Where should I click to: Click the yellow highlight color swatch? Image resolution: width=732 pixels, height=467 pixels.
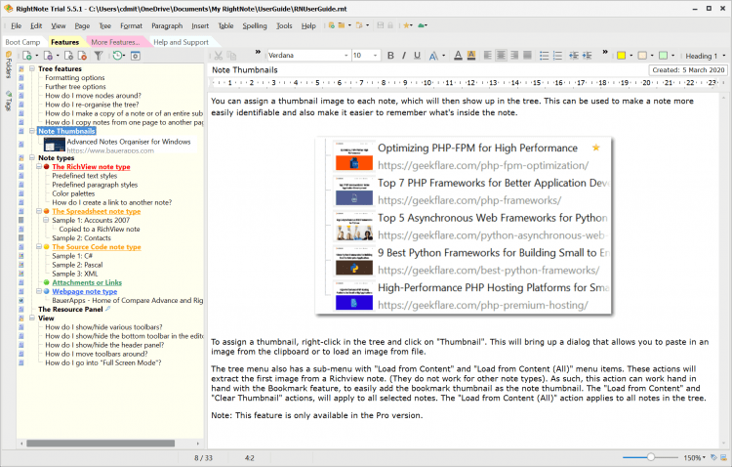coord(621,56)
